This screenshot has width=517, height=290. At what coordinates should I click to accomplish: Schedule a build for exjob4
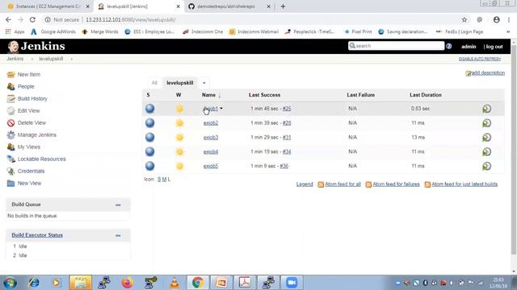coord(486,151)
